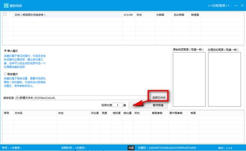The width and height of the screenshot is (246, 151).
Task: Sort by the 大小/M column header
Action: pyautogui.click(x=129, y=15)
